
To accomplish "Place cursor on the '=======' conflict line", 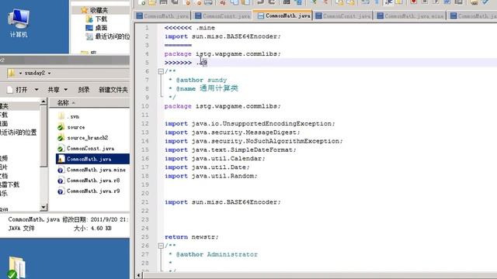I will tap(178, 45).
